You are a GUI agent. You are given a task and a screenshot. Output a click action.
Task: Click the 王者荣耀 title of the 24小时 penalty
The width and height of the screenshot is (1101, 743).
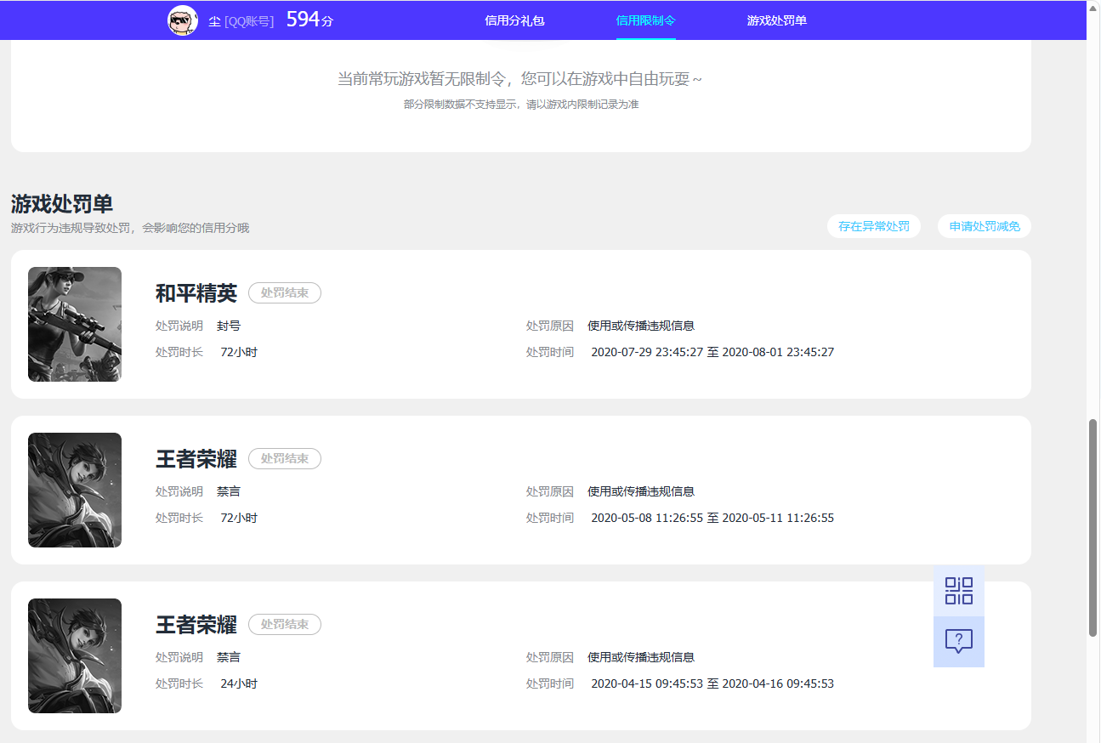pos(196,625)
